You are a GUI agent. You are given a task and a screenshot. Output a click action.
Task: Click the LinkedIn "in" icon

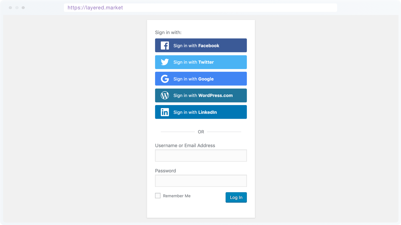[x=164, y=112]
